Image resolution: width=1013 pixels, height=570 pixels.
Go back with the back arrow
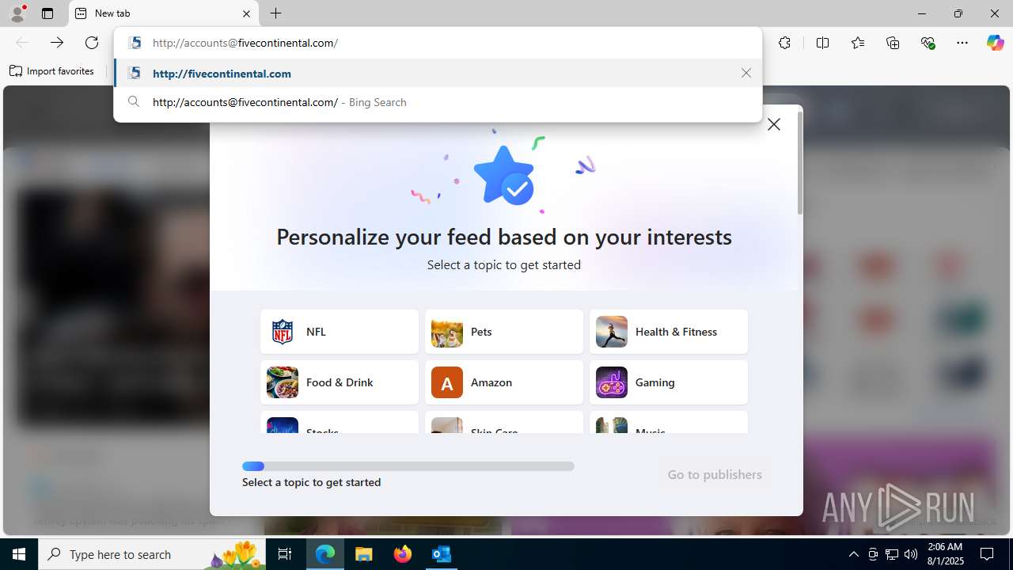pyautogui.click(x=22, y=43)
